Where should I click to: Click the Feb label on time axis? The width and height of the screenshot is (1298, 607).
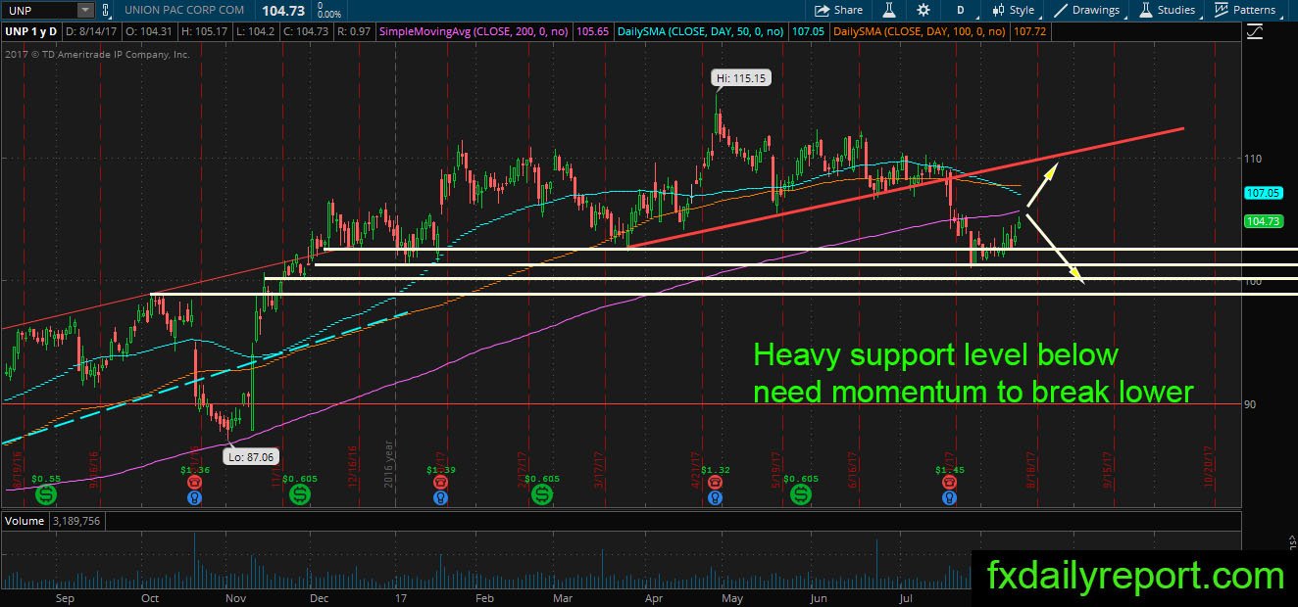tap(484, 596)
